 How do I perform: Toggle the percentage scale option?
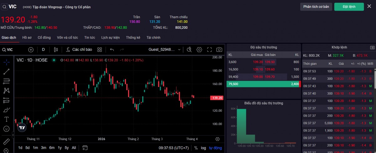pos(196,148)
